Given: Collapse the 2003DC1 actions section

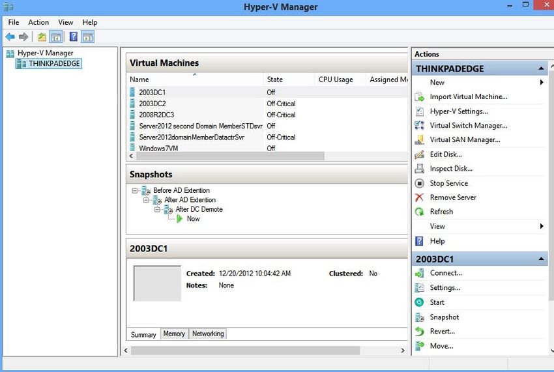Looking at the screenshot, I should tap(541, 259).
